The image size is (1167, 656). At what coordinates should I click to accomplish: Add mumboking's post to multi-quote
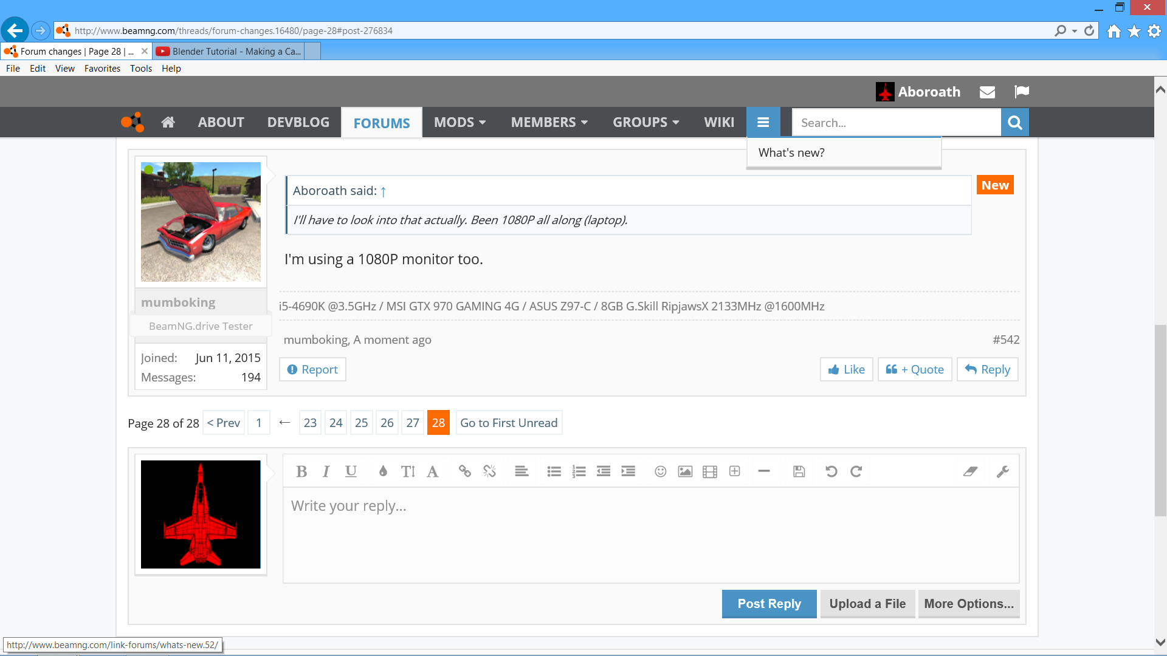915,369
